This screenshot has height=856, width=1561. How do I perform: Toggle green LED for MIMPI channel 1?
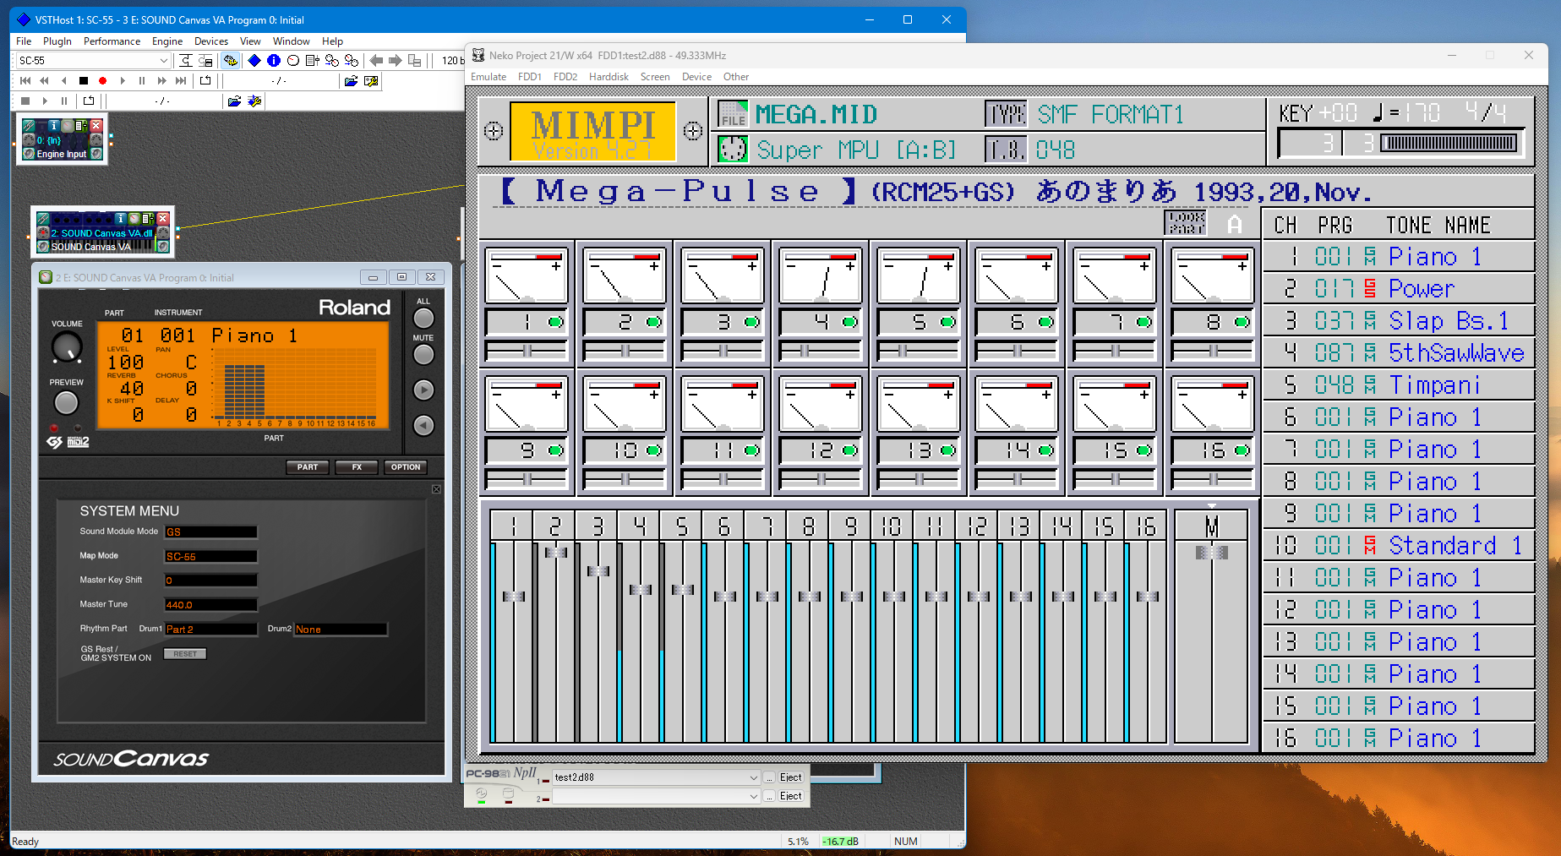click(555, 322)
